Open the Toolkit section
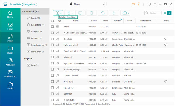Screen dimensions: 175x106 10,86
